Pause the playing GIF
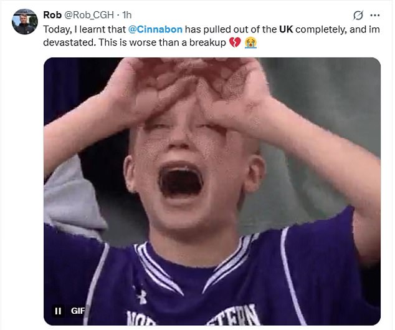This screenshot has height=330, width=395. click(58, 311)
